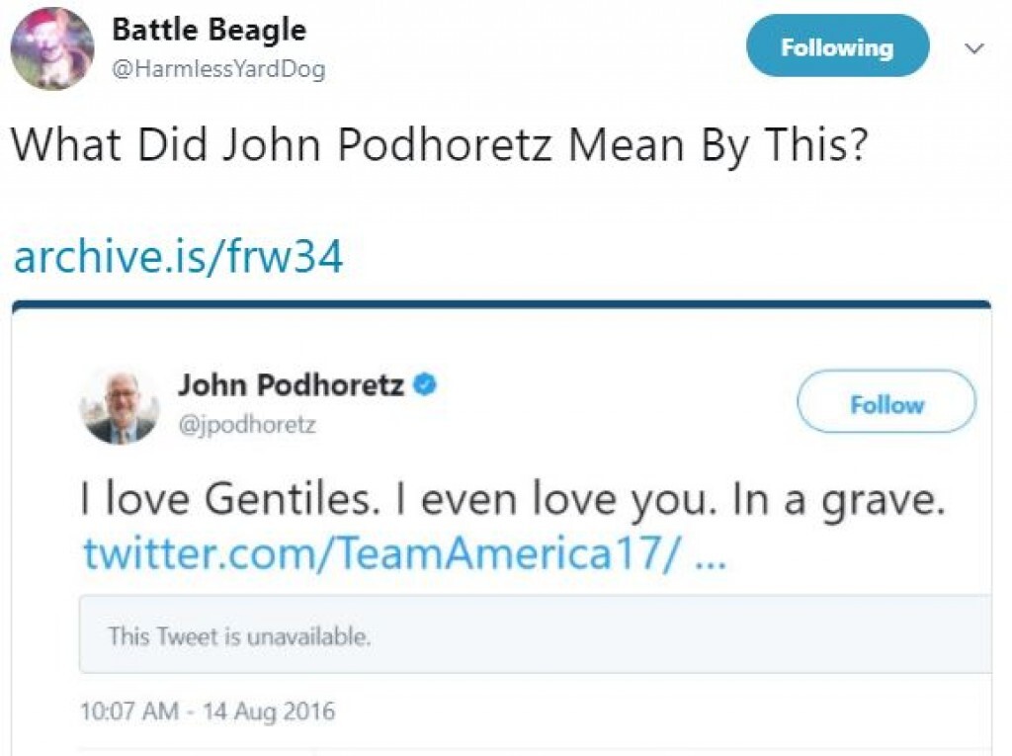
Task: Unfollow via the blue Following button
Action: coord(837,46)
